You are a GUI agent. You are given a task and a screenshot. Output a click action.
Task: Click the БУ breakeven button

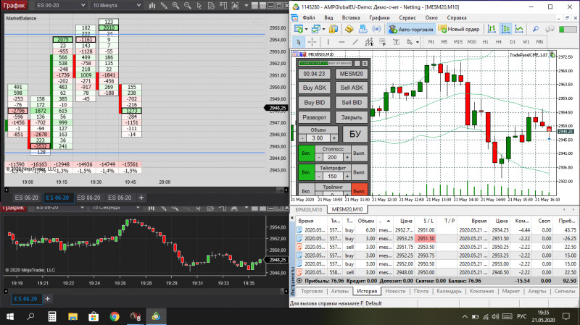coord(355,134)
